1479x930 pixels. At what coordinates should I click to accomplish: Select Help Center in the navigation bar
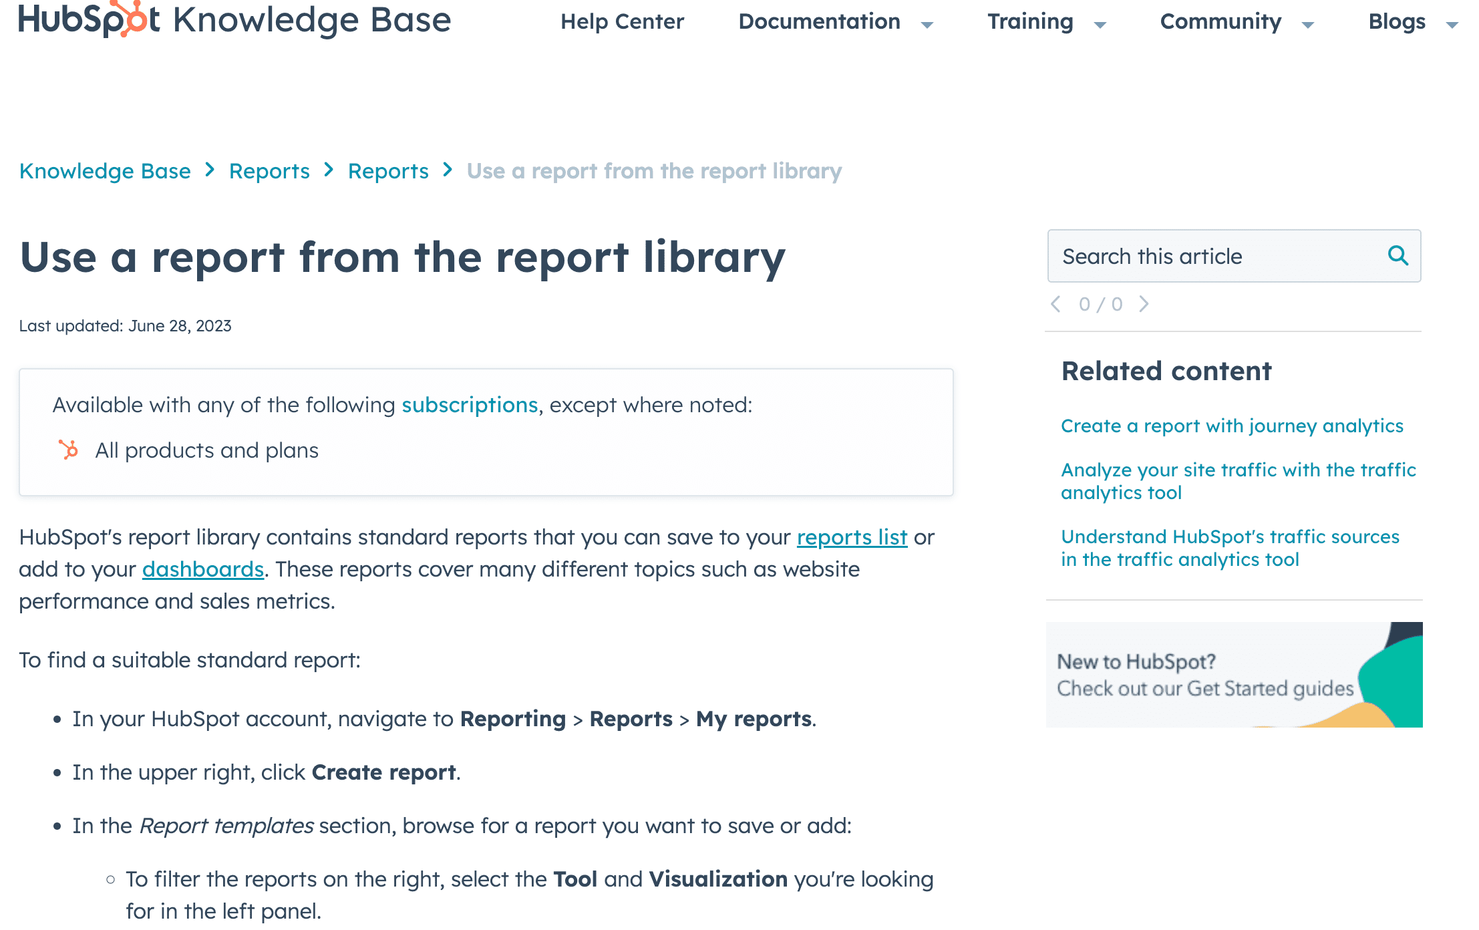click(622, 21)
